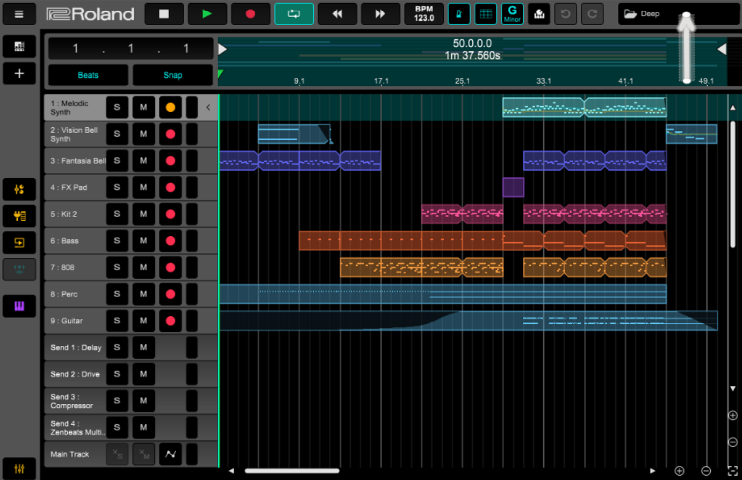Start playback with the green play button

pyautogui.click(x=207, y=14)
